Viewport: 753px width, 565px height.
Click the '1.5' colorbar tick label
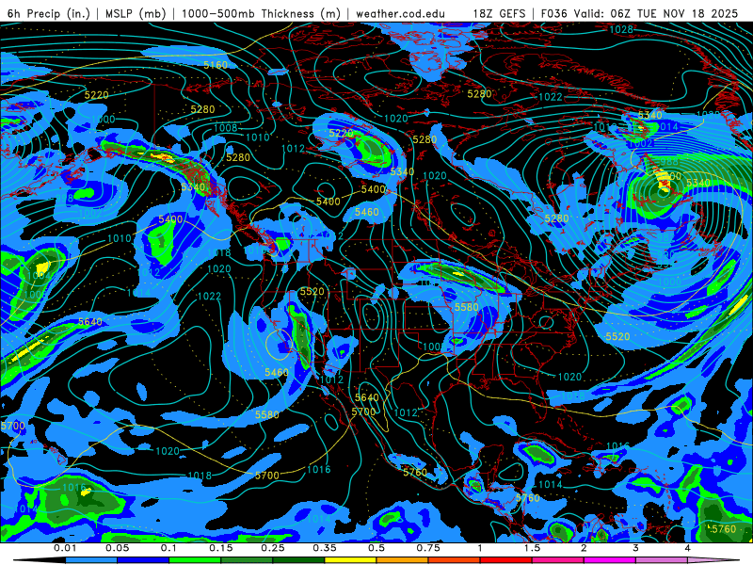coord(532,548)
